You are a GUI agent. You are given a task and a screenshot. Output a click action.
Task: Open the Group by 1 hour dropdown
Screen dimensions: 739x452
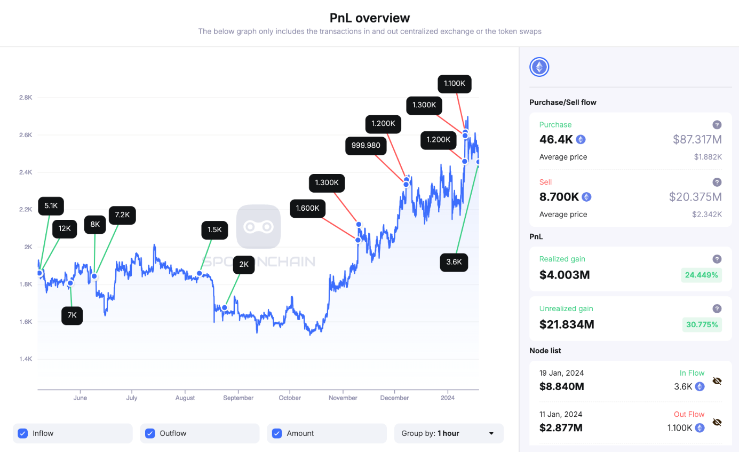point(449,433)
